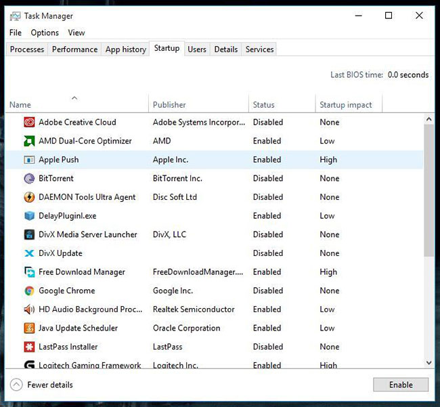Viewport: 440px width, 407px height.
Task: Click Disabled status in Google Chrome row
Action: click(268, 291)
